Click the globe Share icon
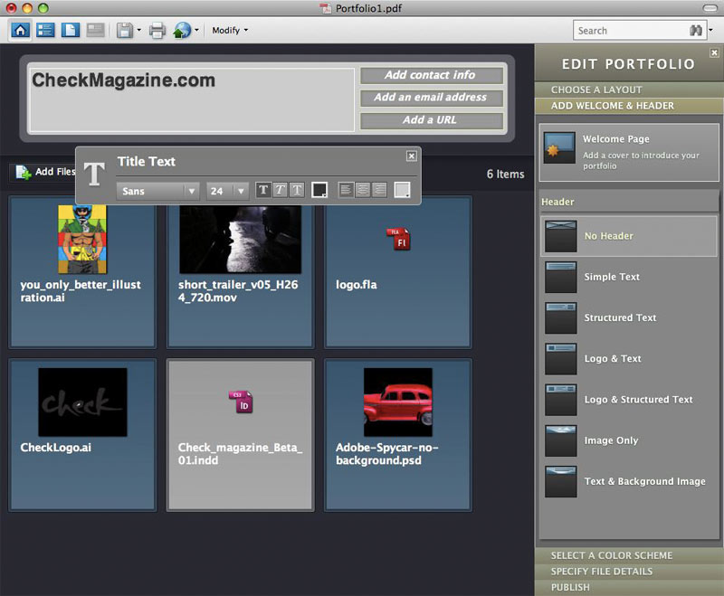Image resolution: width=724 pixels, height=596 pixels. (x=182, y=31)
